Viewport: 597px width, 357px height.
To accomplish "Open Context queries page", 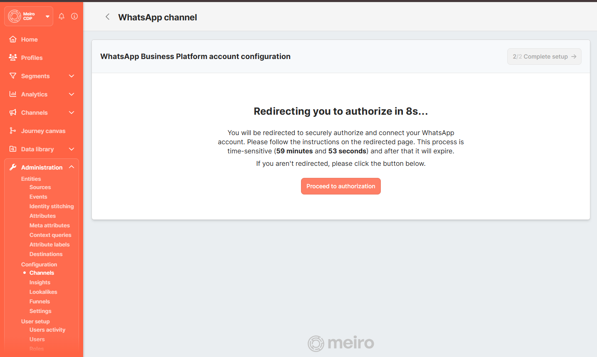I will (50, 235).
